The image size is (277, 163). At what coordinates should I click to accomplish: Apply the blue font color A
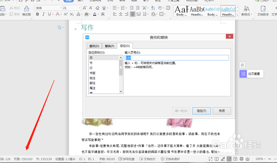[95, 14]
